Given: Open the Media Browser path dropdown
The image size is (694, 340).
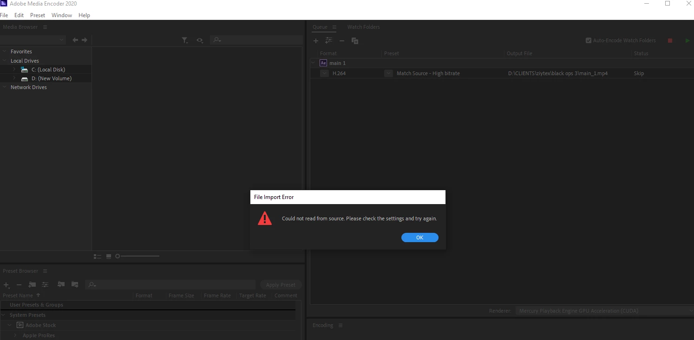Looking at the screenshot, I should (33, 40).
